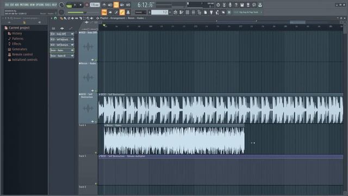This screenshot has width=348, height=196.
Task: Click the playlist playback speaker tool
Action: (x=92, y=18)
